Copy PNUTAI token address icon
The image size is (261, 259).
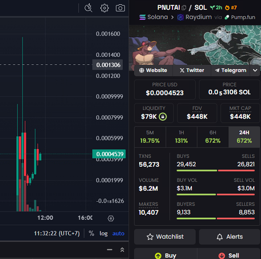point(184,8)
